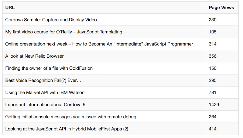
Task: Click the 314 page views value
Action: 212,44
